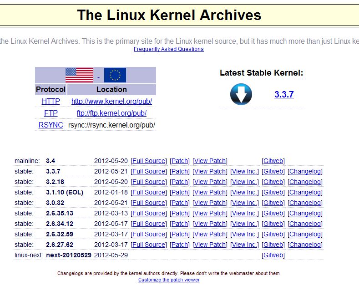This screenshot has width=359, height=291.
Task: Open Customize the patch viewer link
Action: point(169,280)
